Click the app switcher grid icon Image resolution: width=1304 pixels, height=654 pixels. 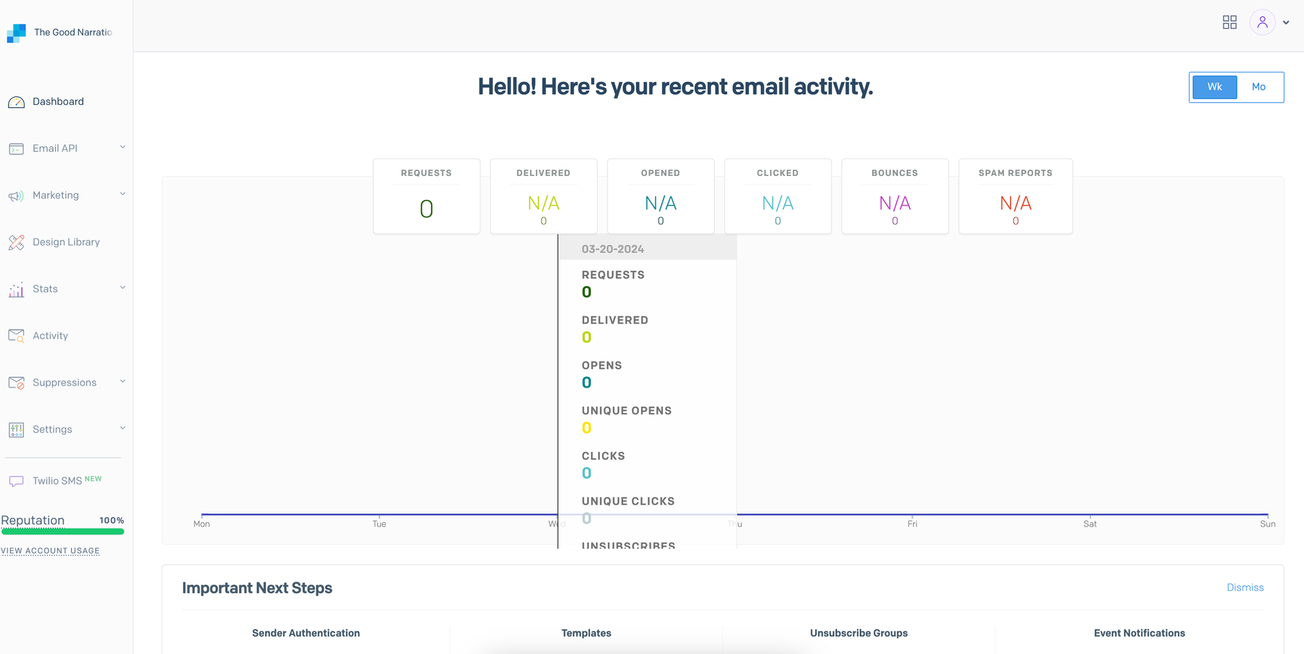pos(1229,22)
